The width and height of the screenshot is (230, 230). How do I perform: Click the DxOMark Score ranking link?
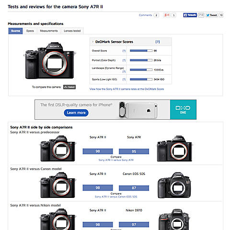tap(126, 89)
